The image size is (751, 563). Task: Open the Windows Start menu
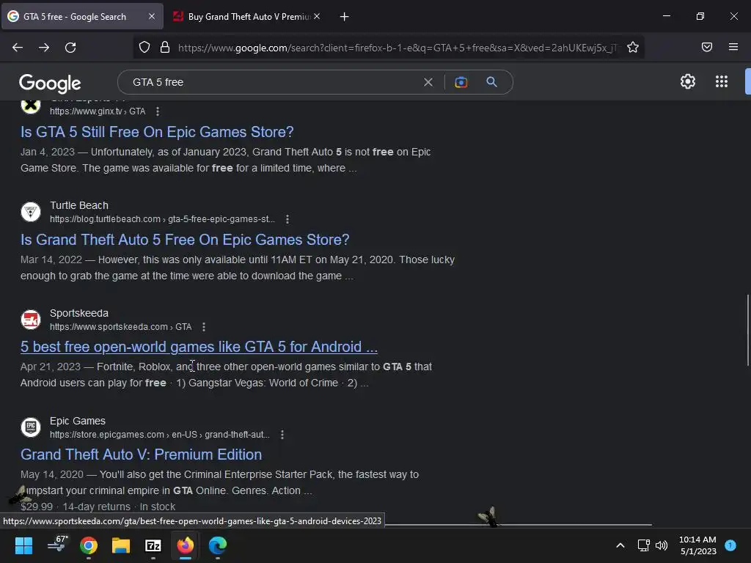pos(23,545)
